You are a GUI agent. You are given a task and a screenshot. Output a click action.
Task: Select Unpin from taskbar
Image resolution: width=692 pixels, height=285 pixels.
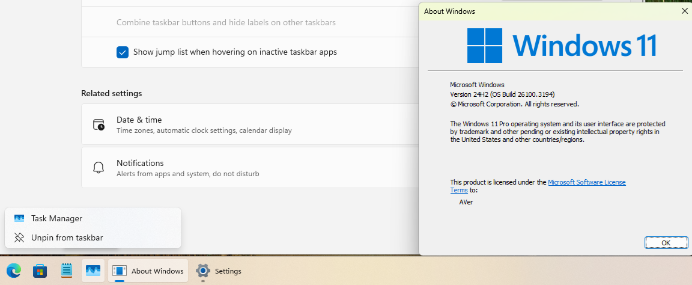(x=93, y=237)
